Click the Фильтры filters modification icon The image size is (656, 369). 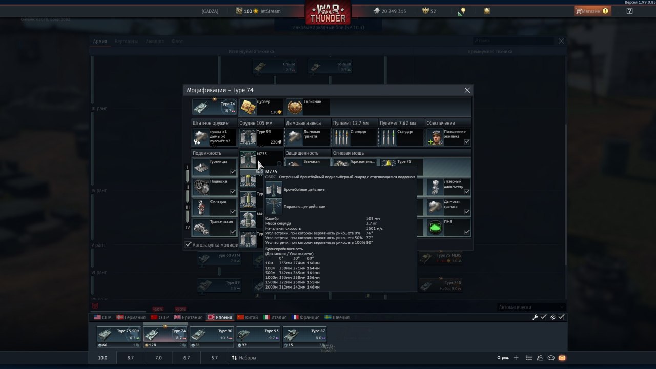201,207
